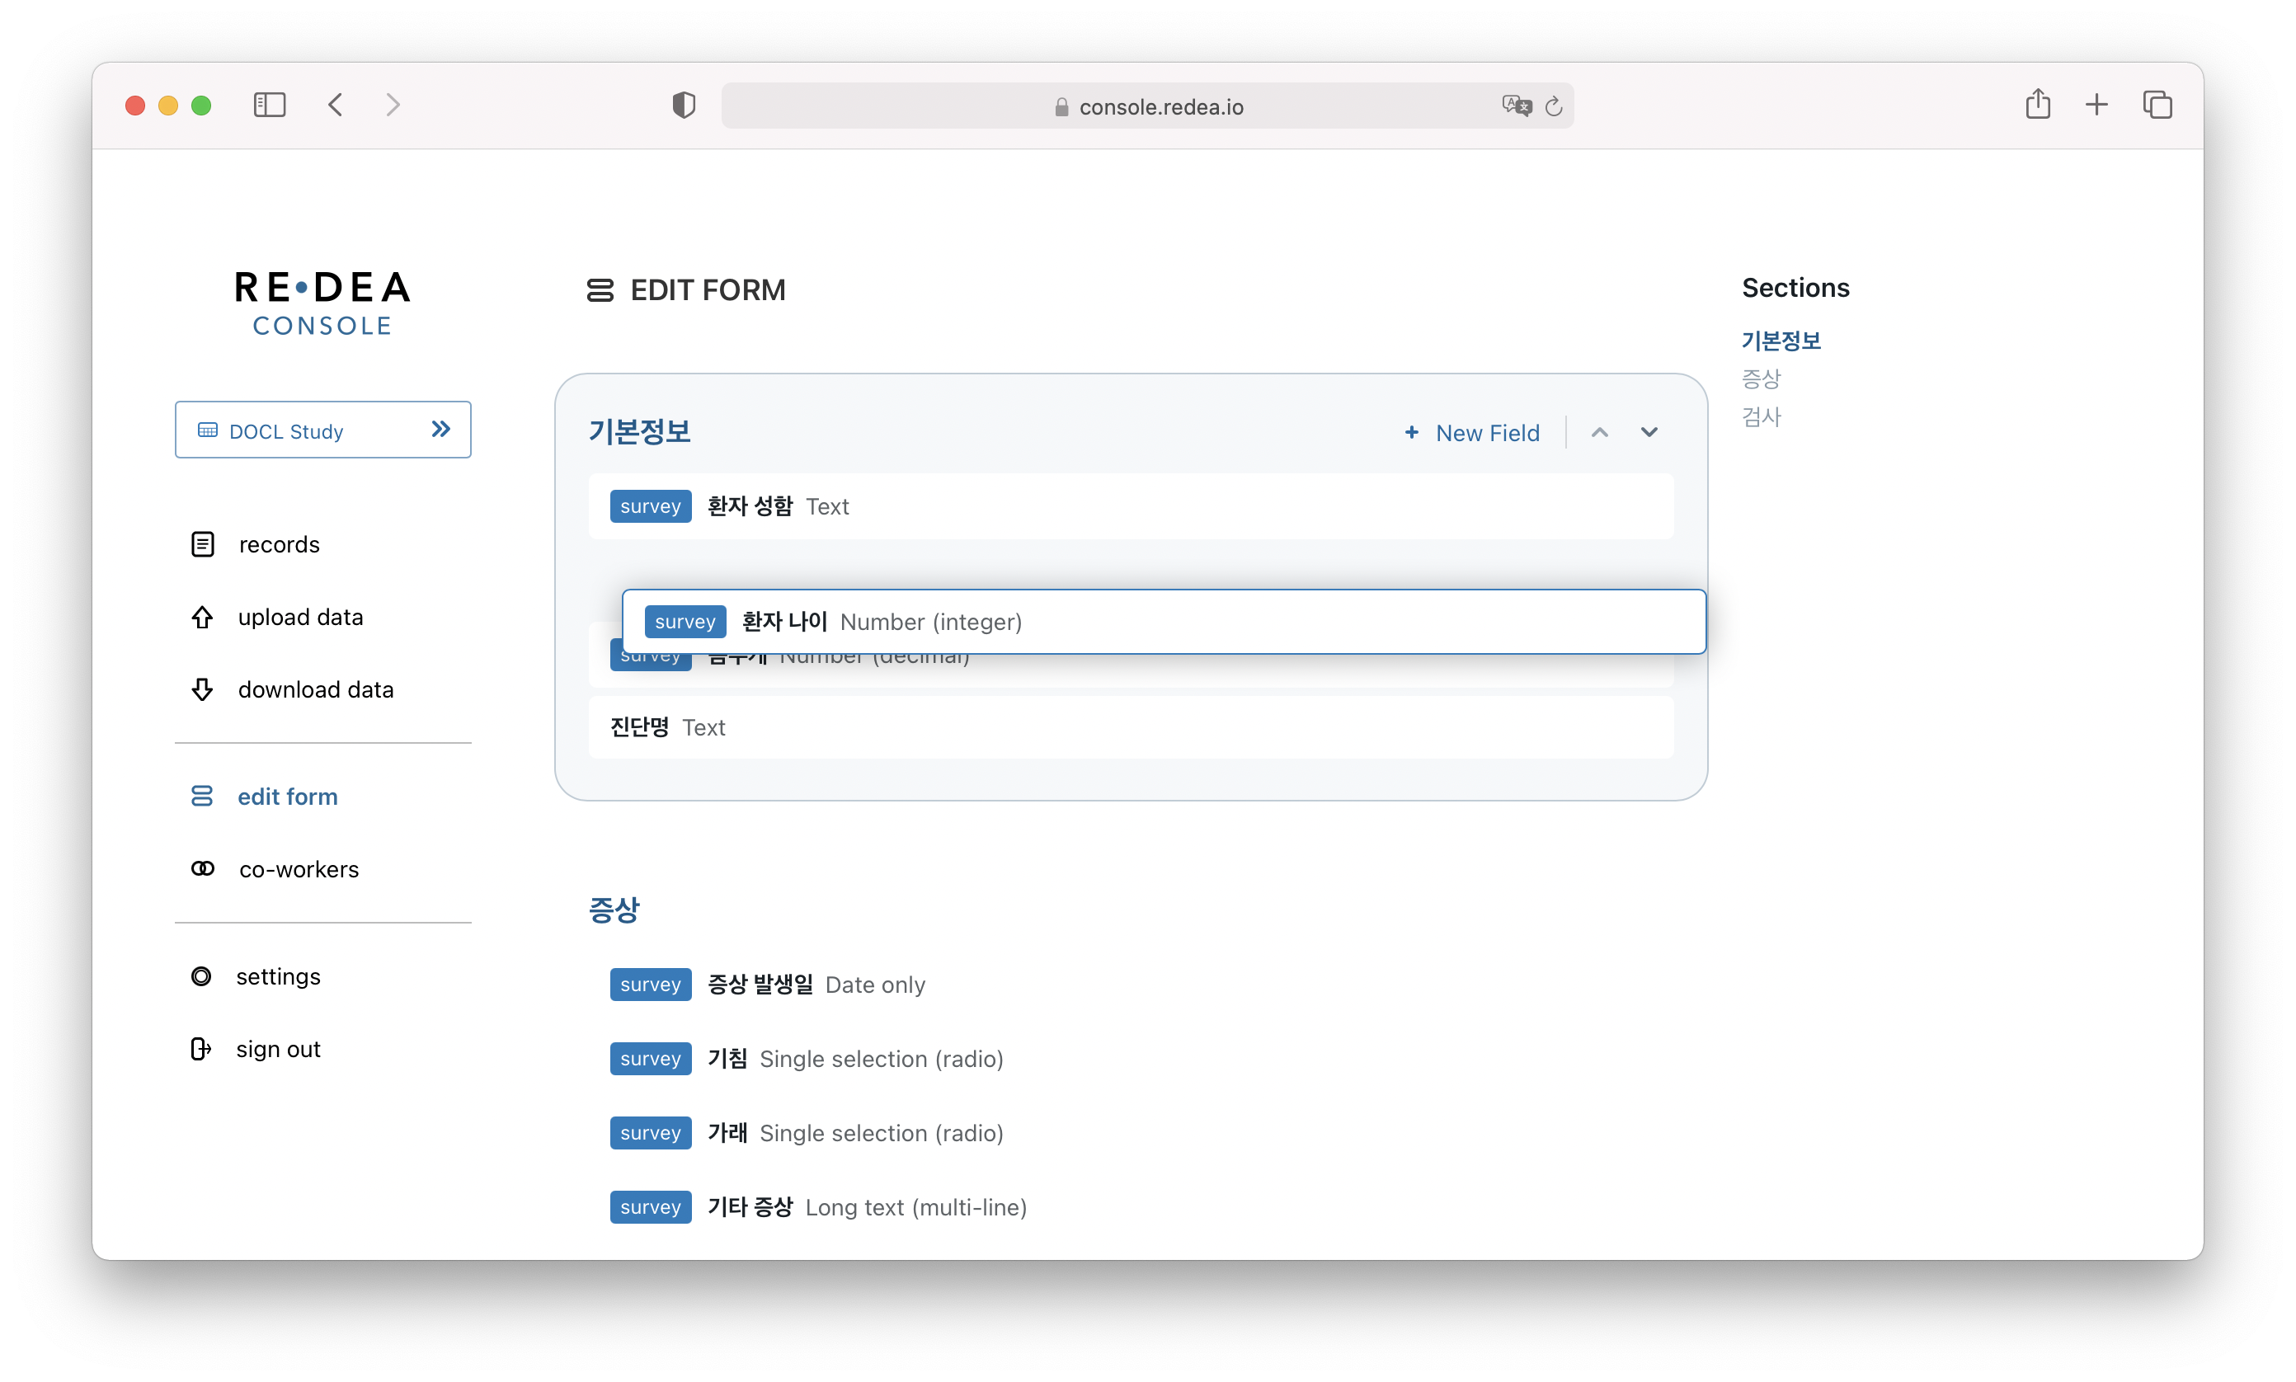This screenshot has height=1382, width=2296.
Task: Select the 환자 성함 Text field row
Action: [1130, 506]
